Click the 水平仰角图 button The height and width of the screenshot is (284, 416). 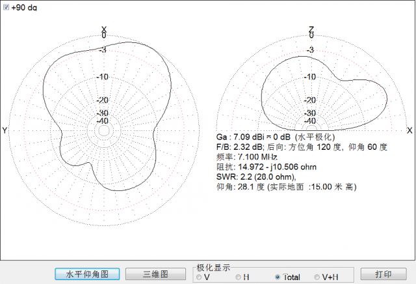pyautogui.click(x=87, y=274)
